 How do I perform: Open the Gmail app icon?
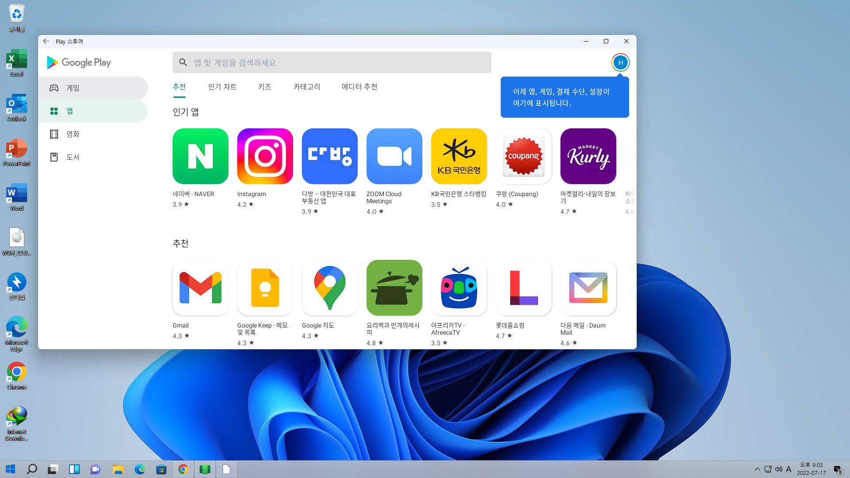pos(201,288)
